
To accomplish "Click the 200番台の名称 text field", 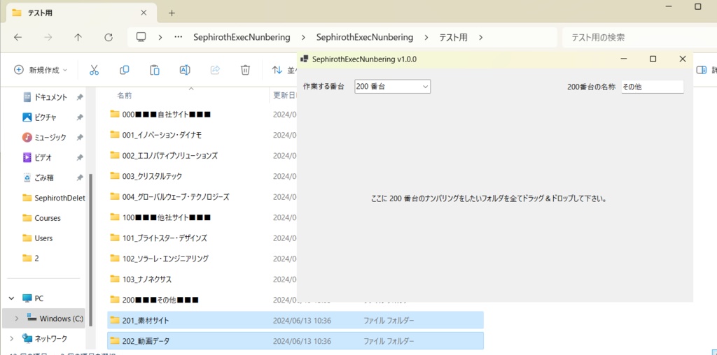I will tap(652, 86).
